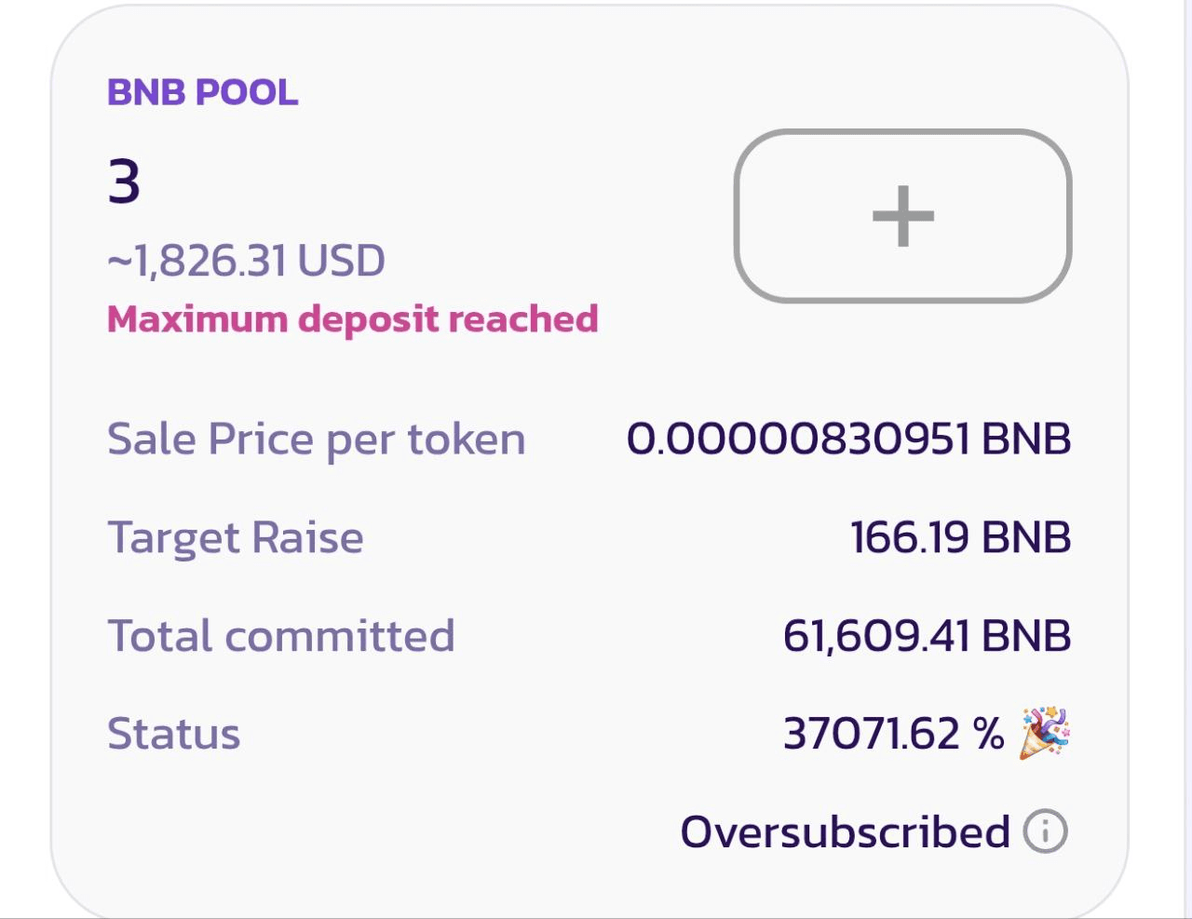Click the BNB POOL heading

202,92
